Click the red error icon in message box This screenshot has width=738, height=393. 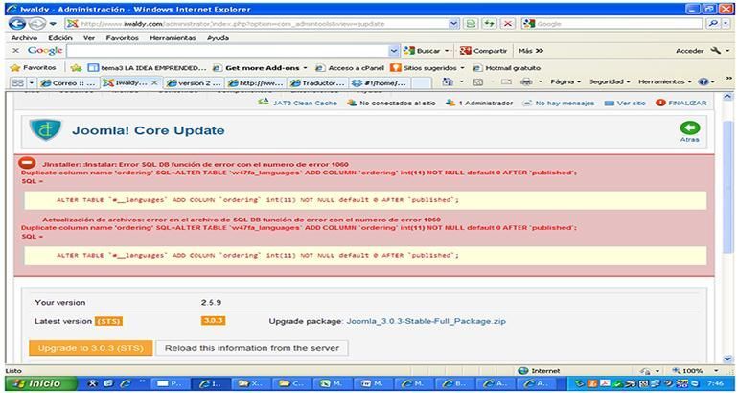(x=27, y=163)
